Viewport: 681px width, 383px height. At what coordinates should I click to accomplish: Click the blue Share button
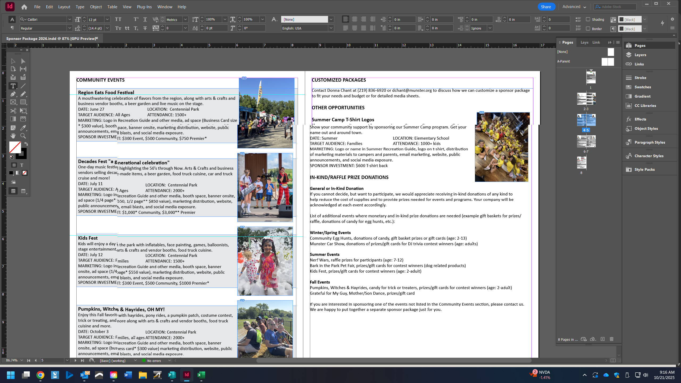(x=546, y=6)
